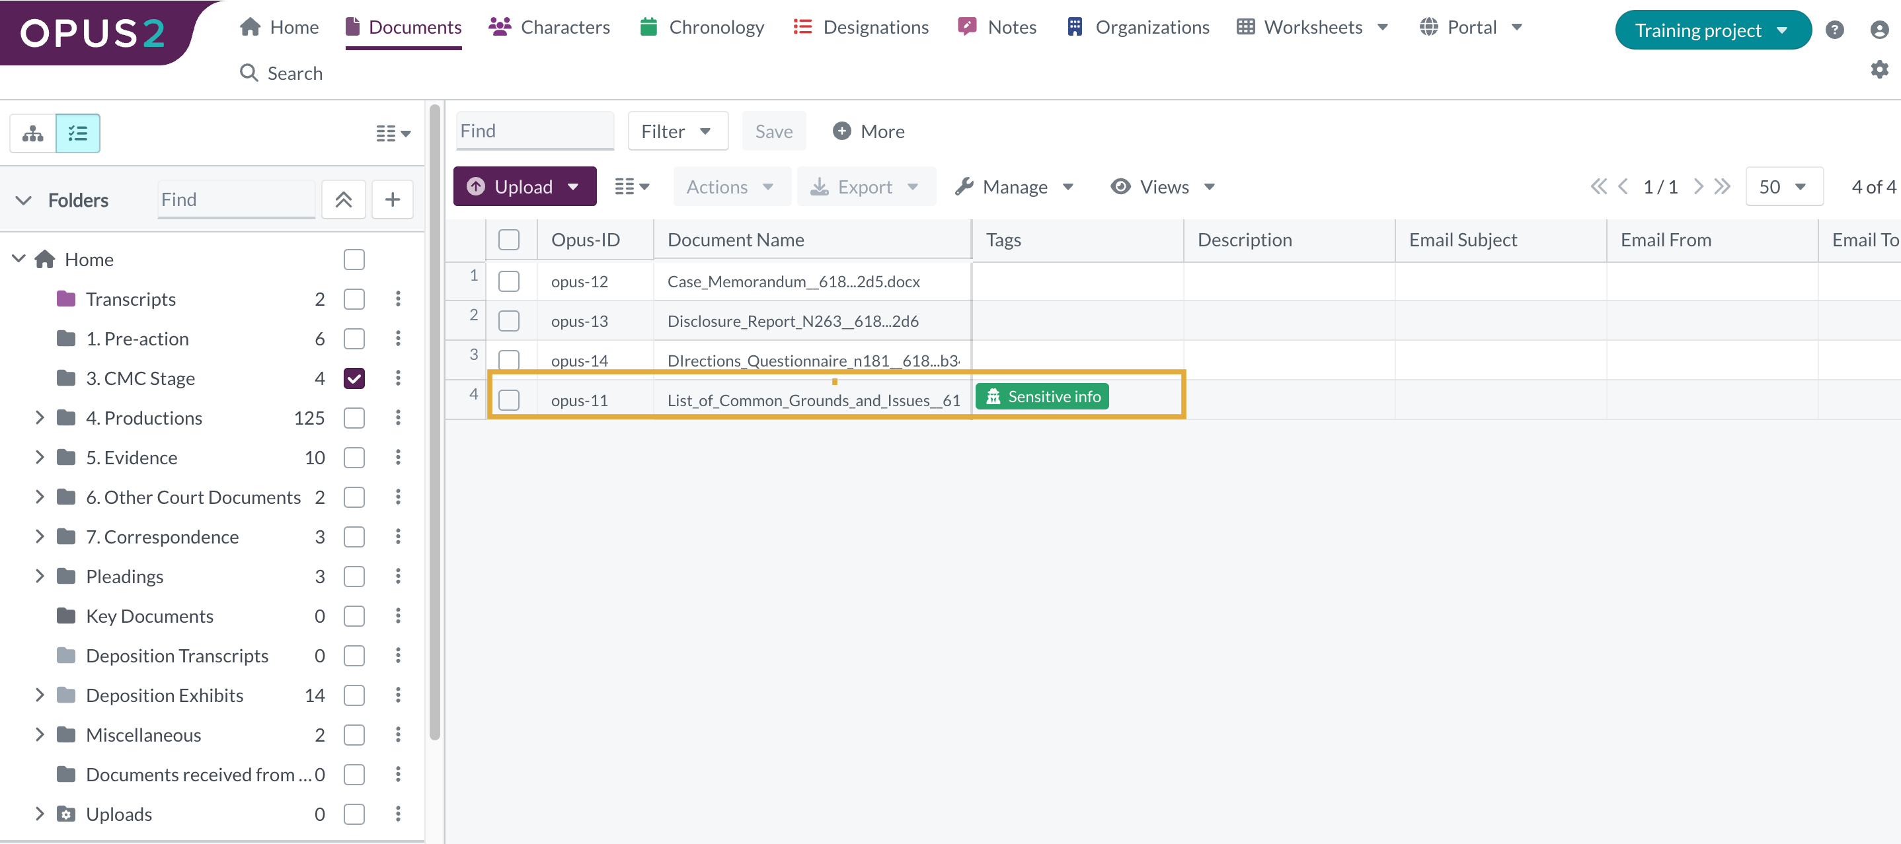Go to the Chronology tab

click(702, 27)
